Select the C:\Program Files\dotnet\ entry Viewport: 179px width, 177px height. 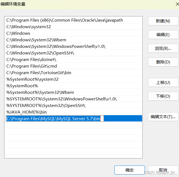pos(73,60)
